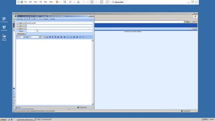This screenshot has width=215, height=121.
Task: Click the font color A icon
Action: 47,37
